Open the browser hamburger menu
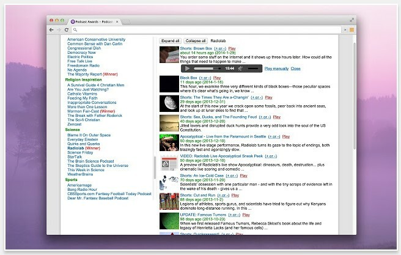This screenshot has height=255, width=401. pyautogui.click(x=352, y=30)
